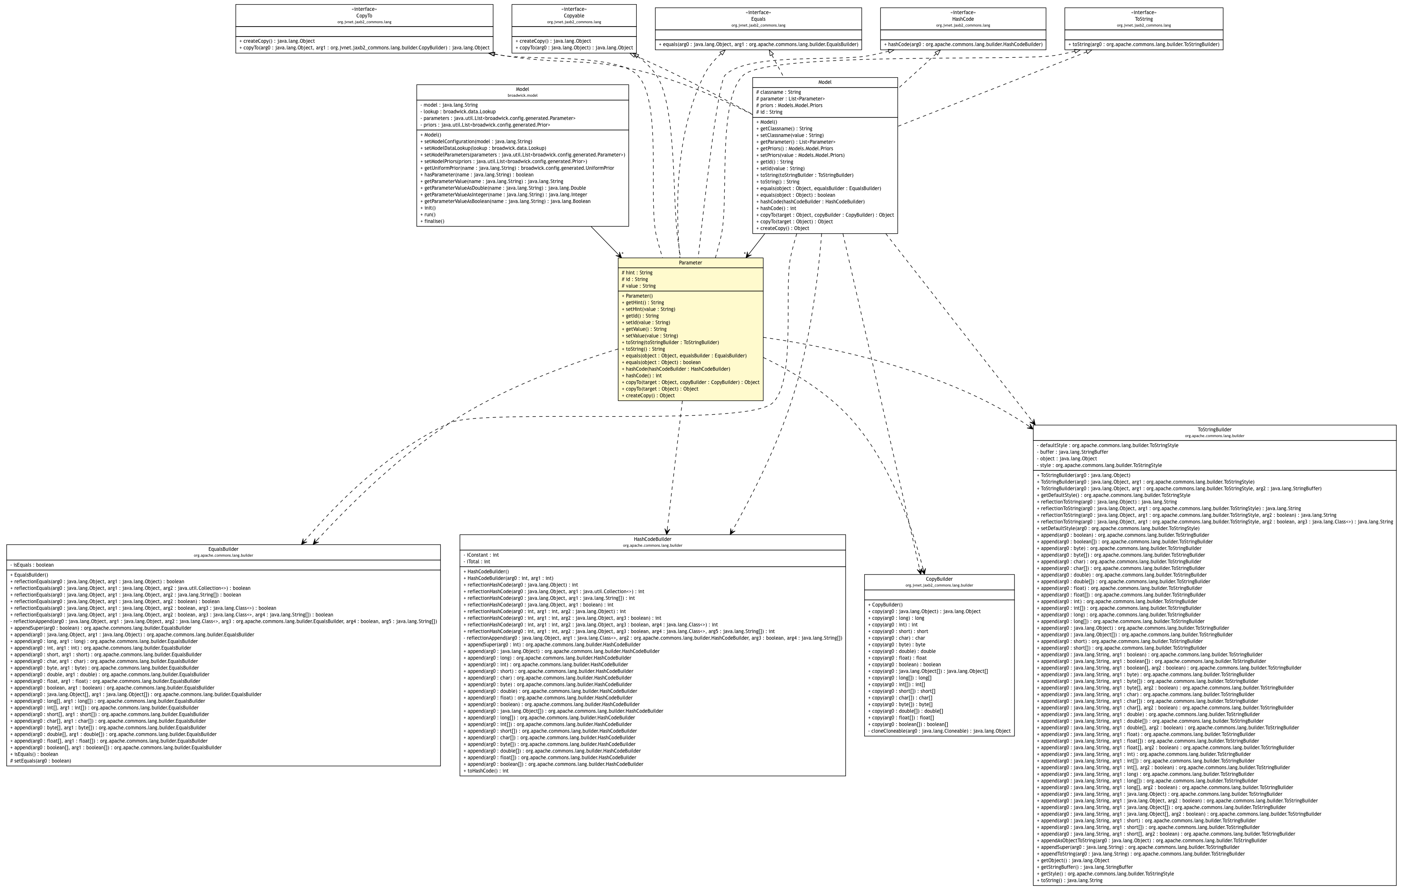The height and width of the screenshot is (890, 1403).
Task: Select the '+ getStyle()' method line
Action: tap(1105, 874)
